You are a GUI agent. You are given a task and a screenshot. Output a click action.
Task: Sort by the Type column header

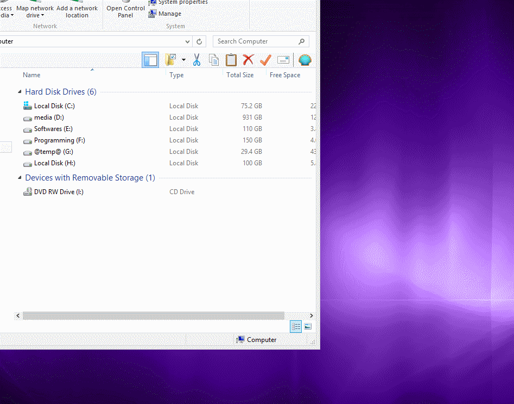pyautogui.click(x=176, y=75)
